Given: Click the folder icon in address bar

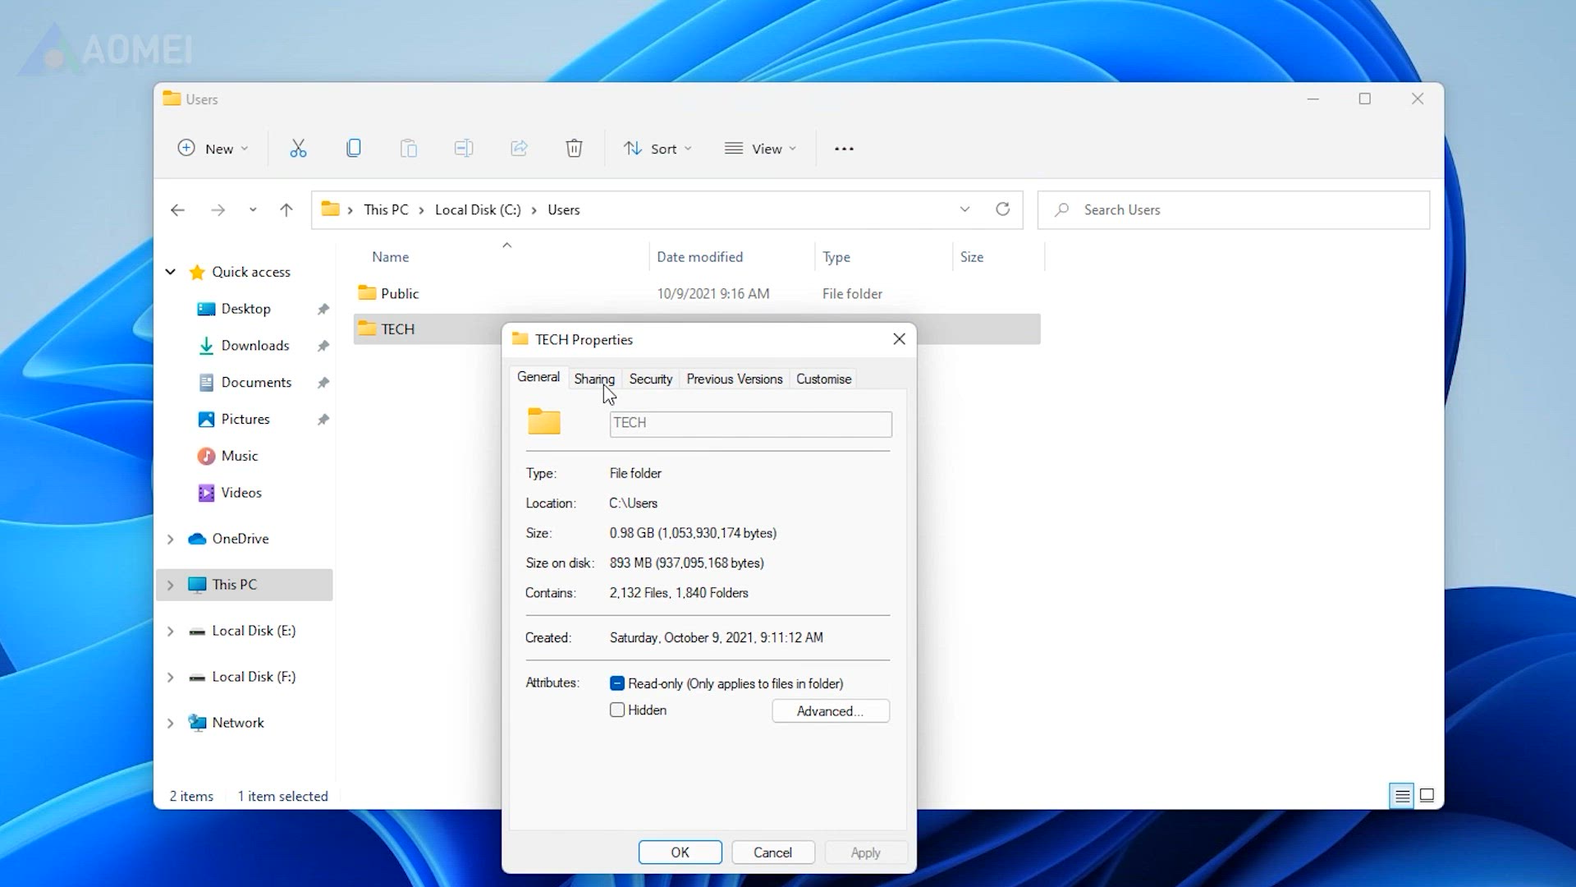Looking at the screenshot, I should click(330, 209).
